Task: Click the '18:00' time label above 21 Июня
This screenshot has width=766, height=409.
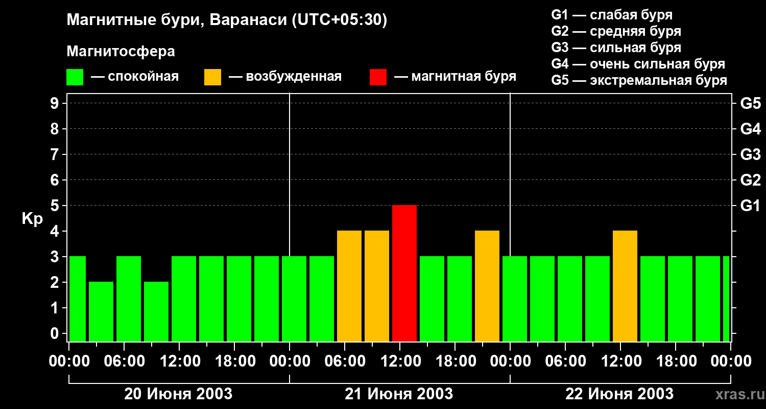Action: (x=455, y=361)
